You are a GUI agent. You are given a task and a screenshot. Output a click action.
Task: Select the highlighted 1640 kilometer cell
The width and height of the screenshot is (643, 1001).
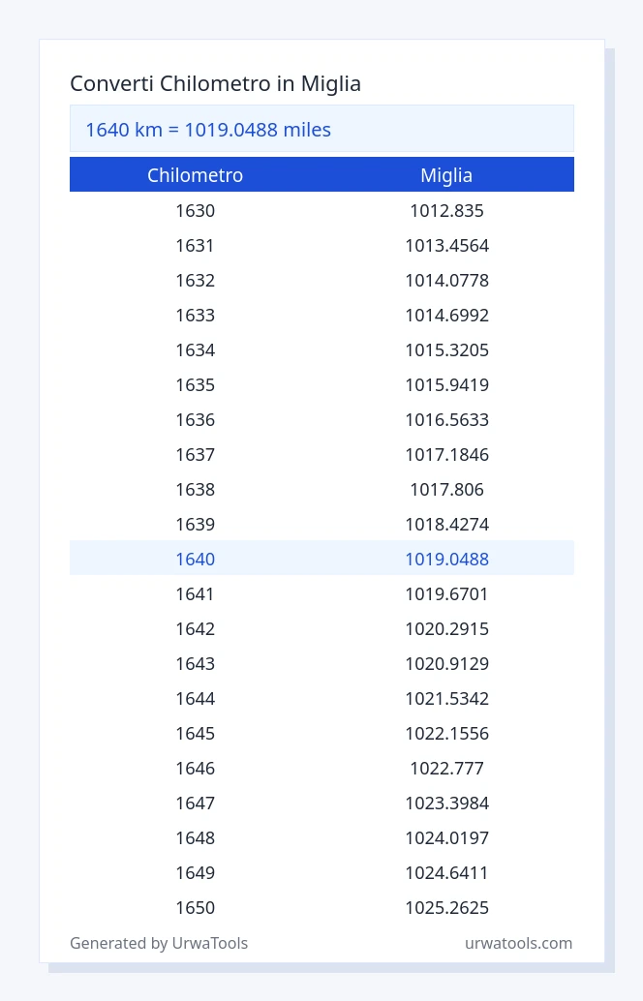pyautogui.click(x=196, y=559)
